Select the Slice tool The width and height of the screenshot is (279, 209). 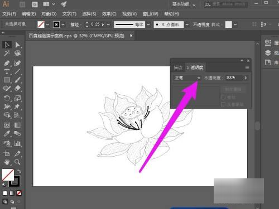coord(17,153)
